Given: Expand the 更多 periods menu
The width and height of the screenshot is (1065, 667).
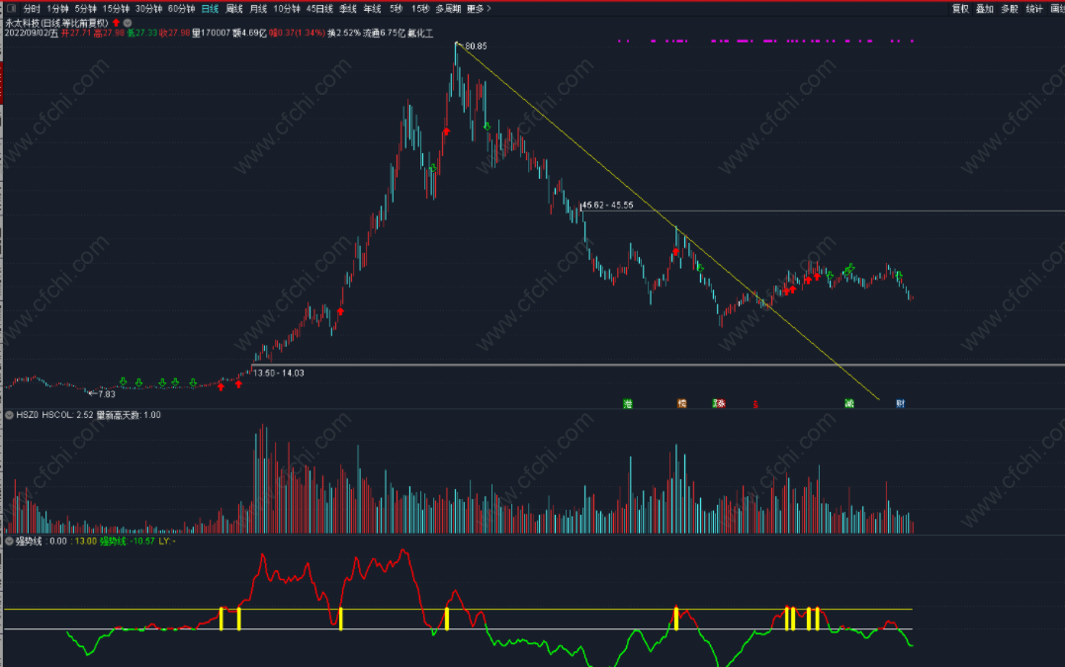Looking at the screenshot, I should tap(479, 9).
